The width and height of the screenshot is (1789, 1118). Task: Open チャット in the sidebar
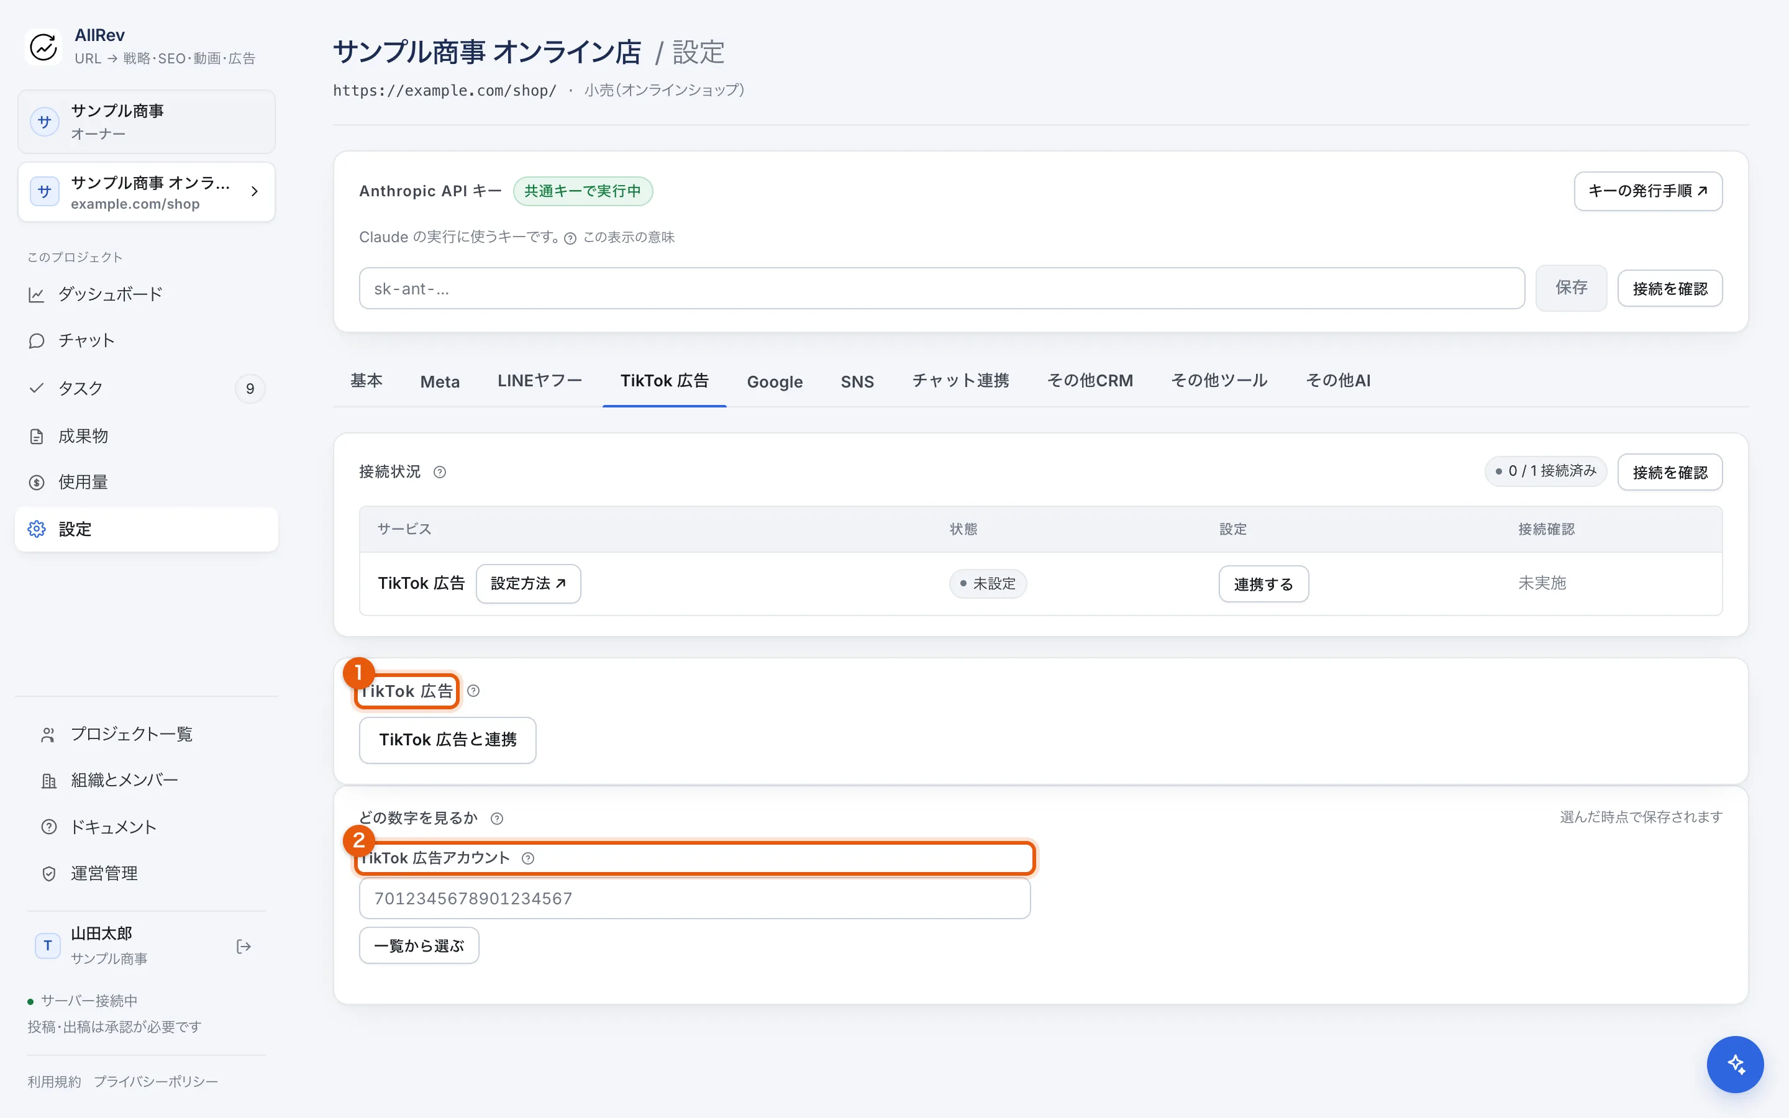(x=147, y=341)
